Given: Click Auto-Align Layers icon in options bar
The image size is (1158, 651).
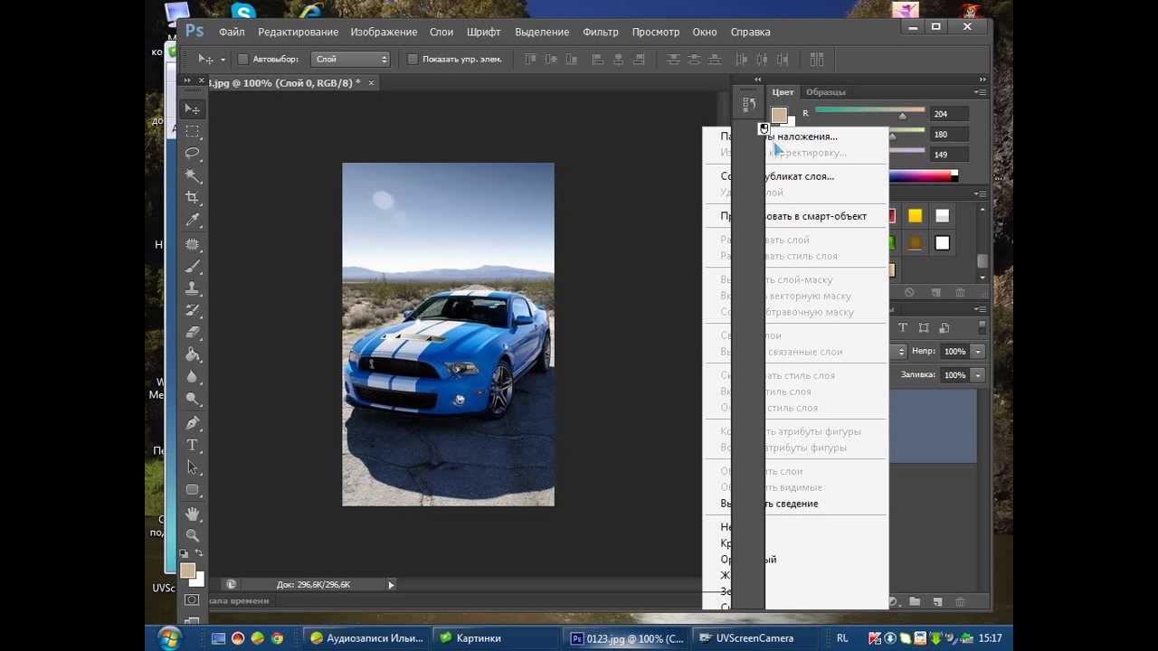Looking at the screenshot, I should [x=816, y=59].
